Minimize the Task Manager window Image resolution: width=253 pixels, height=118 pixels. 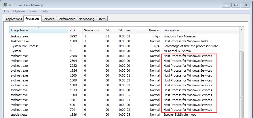(x=226, y=5)
